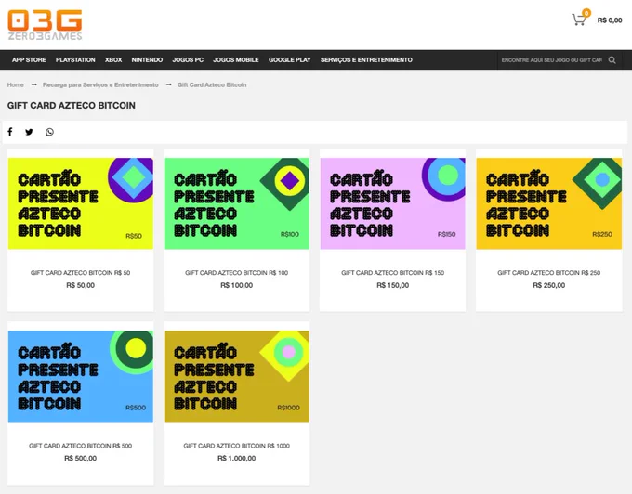Click the R$ 50,00 price
632x494 pixels.
(81, 285)
